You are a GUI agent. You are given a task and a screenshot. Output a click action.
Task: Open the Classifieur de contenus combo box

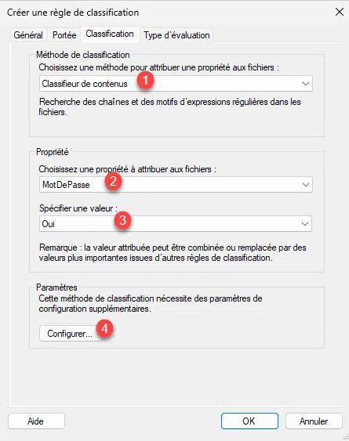(176, 84)
